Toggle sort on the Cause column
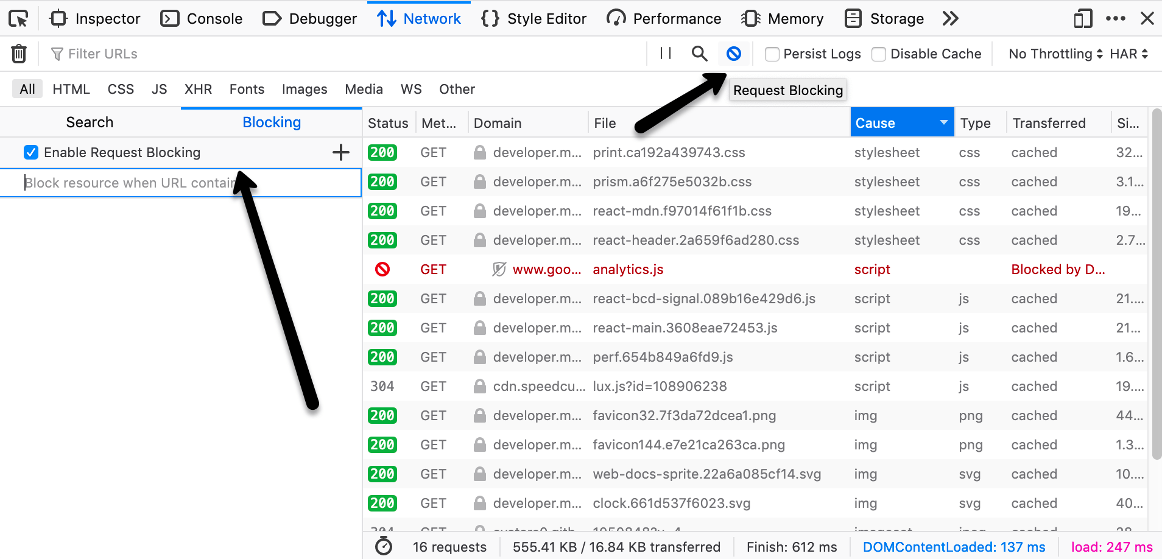 (902, 123)
